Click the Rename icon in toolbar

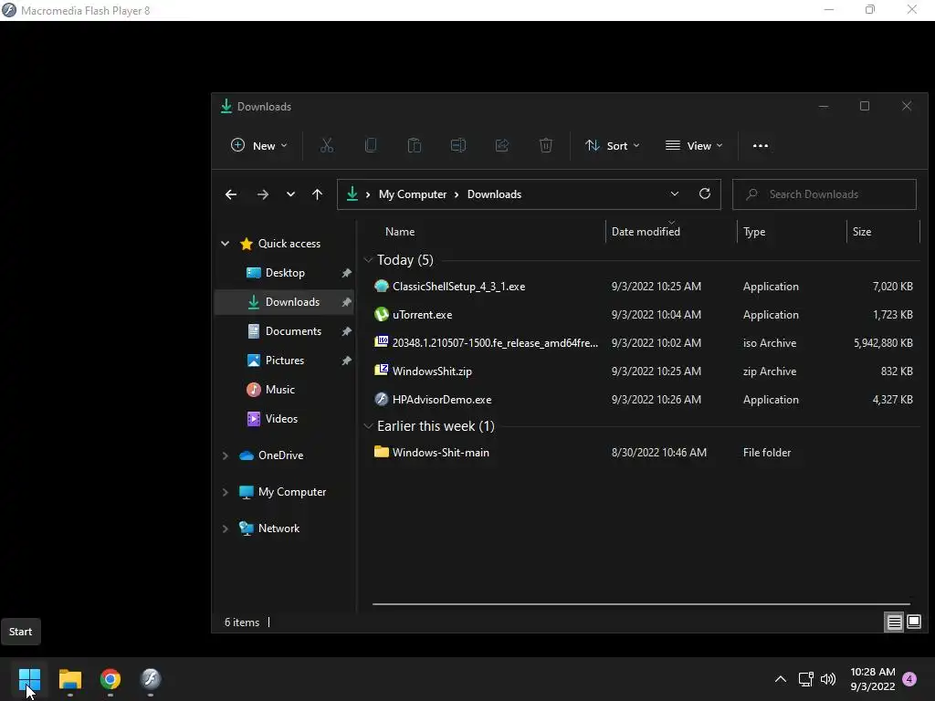tap(458, 145)
